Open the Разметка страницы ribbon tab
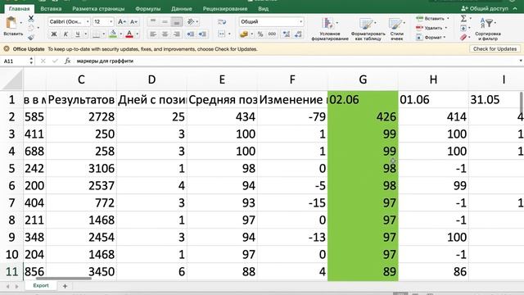The image size is (524, 295). pos(98,9)
